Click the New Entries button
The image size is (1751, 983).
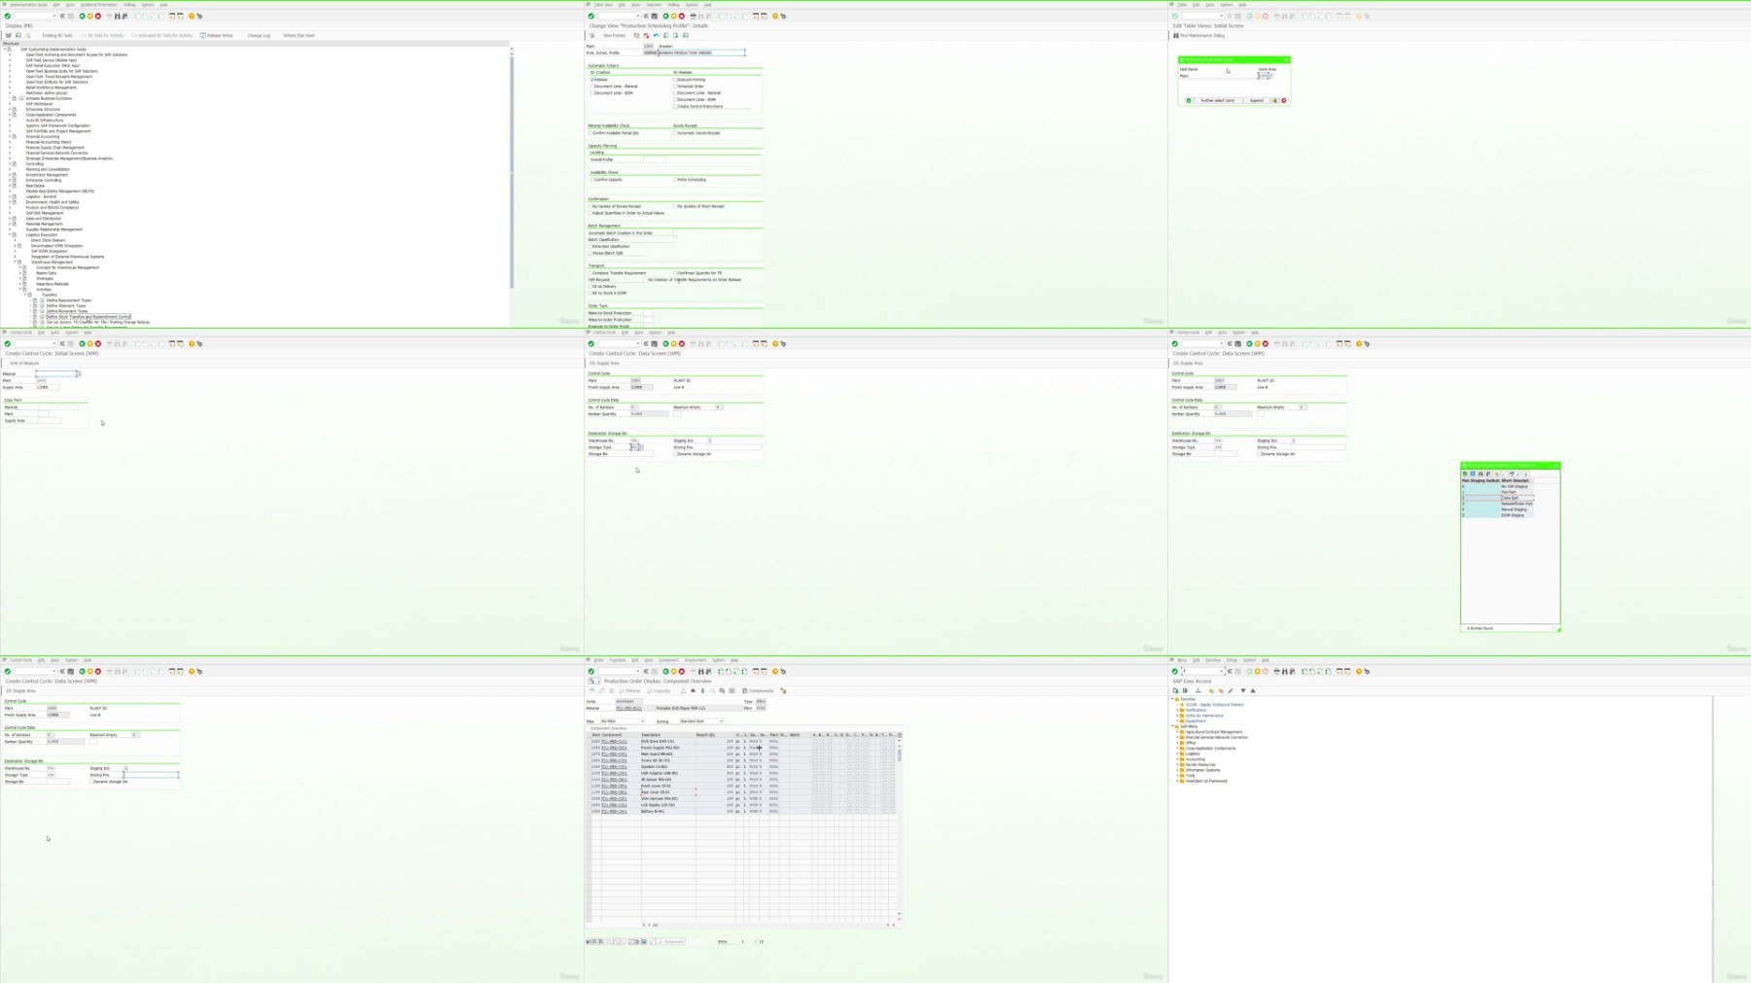[614, 35]
